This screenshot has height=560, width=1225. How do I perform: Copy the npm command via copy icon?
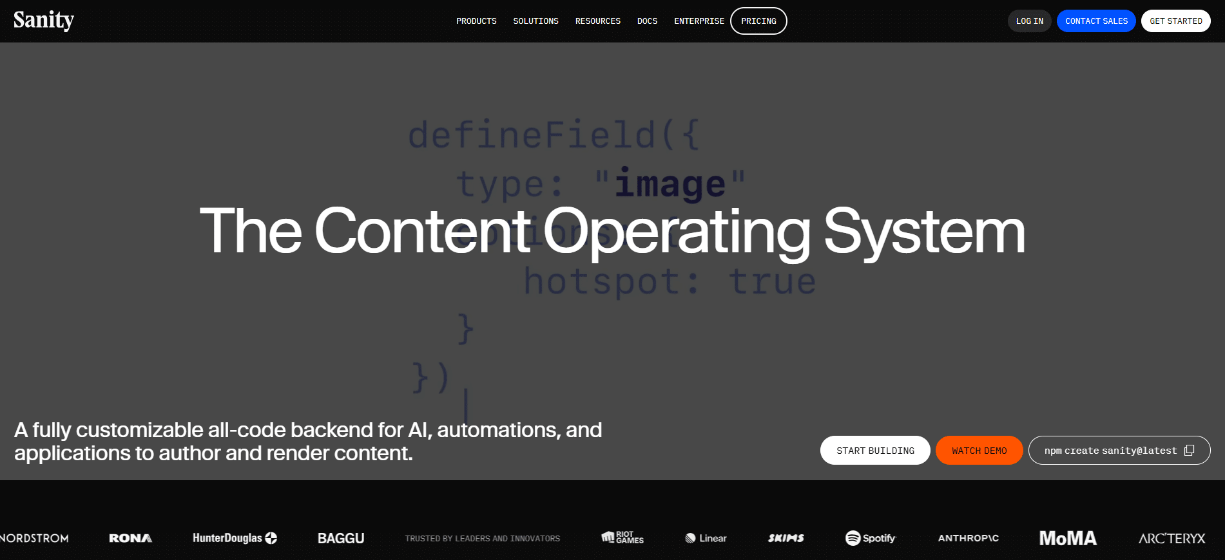1189,451
